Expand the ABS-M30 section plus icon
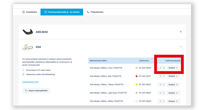Viewport: 204px width, 110px height. click(181, 32)
